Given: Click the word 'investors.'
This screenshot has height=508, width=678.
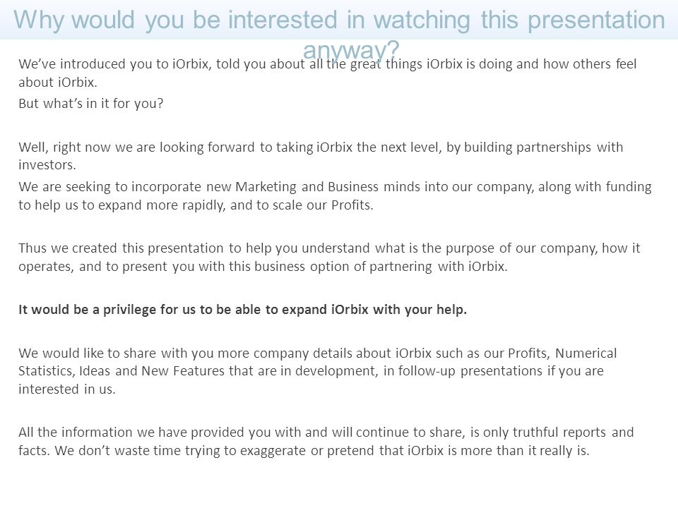Looking at the screenshot, I should point(47,165).
